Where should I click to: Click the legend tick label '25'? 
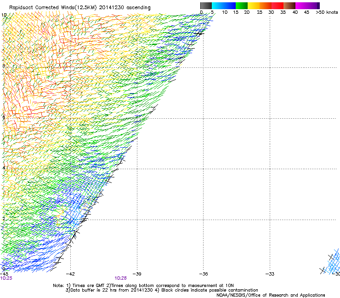tap(260, 12)
